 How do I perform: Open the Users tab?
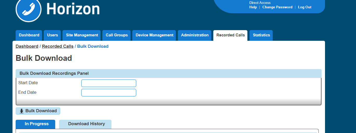(52, 35)
